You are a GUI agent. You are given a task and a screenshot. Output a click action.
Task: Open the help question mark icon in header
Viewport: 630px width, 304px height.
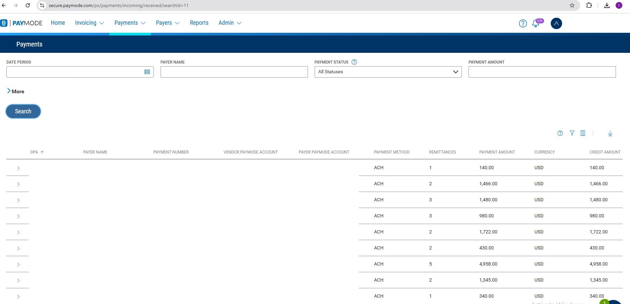pyautogui.click(x=523, y=23)
